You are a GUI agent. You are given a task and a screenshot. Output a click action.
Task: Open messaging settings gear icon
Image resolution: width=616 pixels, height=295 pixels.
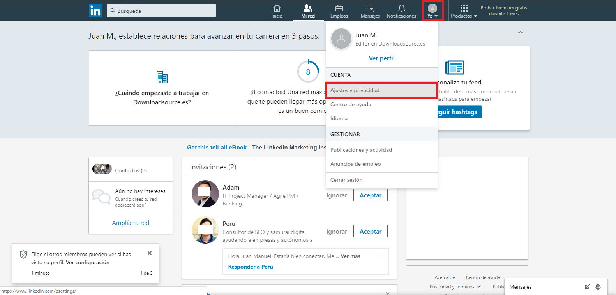click(598, 287)
